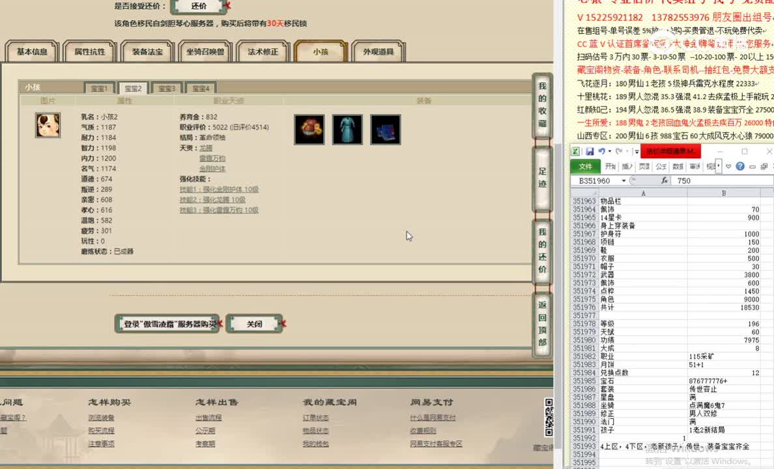
Task: Click the heart icon on the Excel ribbon
Action: pyautogui.click(x=728, y=166)
